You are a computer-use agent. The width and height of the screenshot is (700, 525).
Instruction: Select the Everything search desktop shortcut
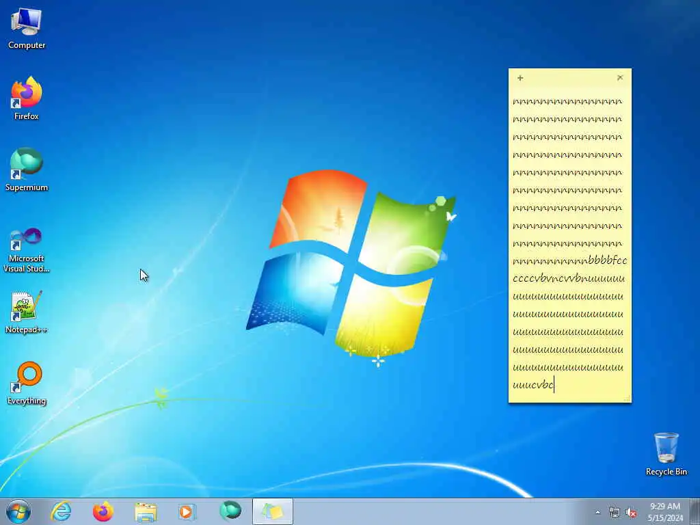[27, 383]
